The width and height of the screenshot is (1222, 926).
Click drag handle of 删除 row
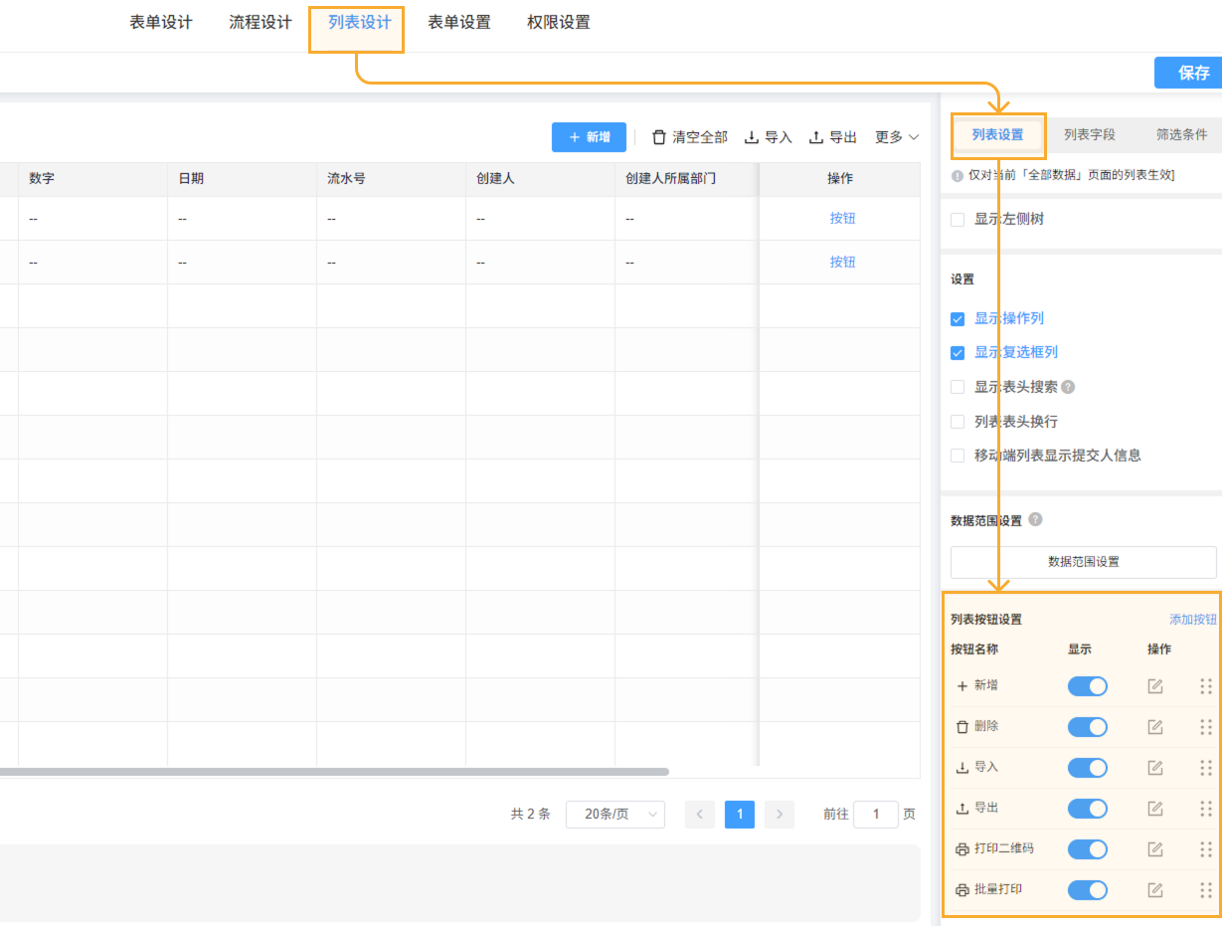click(x=1206, y=727)
